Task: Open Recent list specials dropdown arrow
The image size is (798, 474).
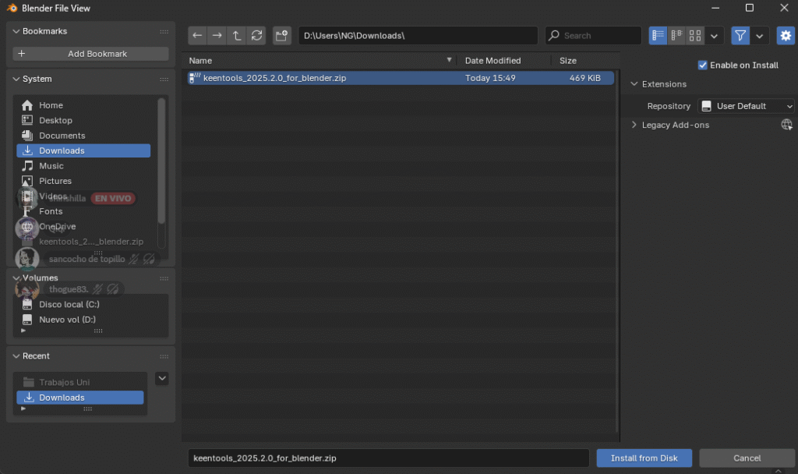Action: point(162,378)
